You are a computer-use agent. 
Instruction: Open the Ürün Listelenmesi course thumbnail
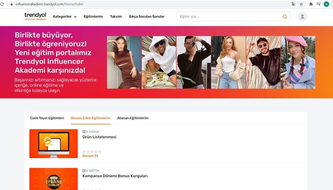(x=54, y=143)
